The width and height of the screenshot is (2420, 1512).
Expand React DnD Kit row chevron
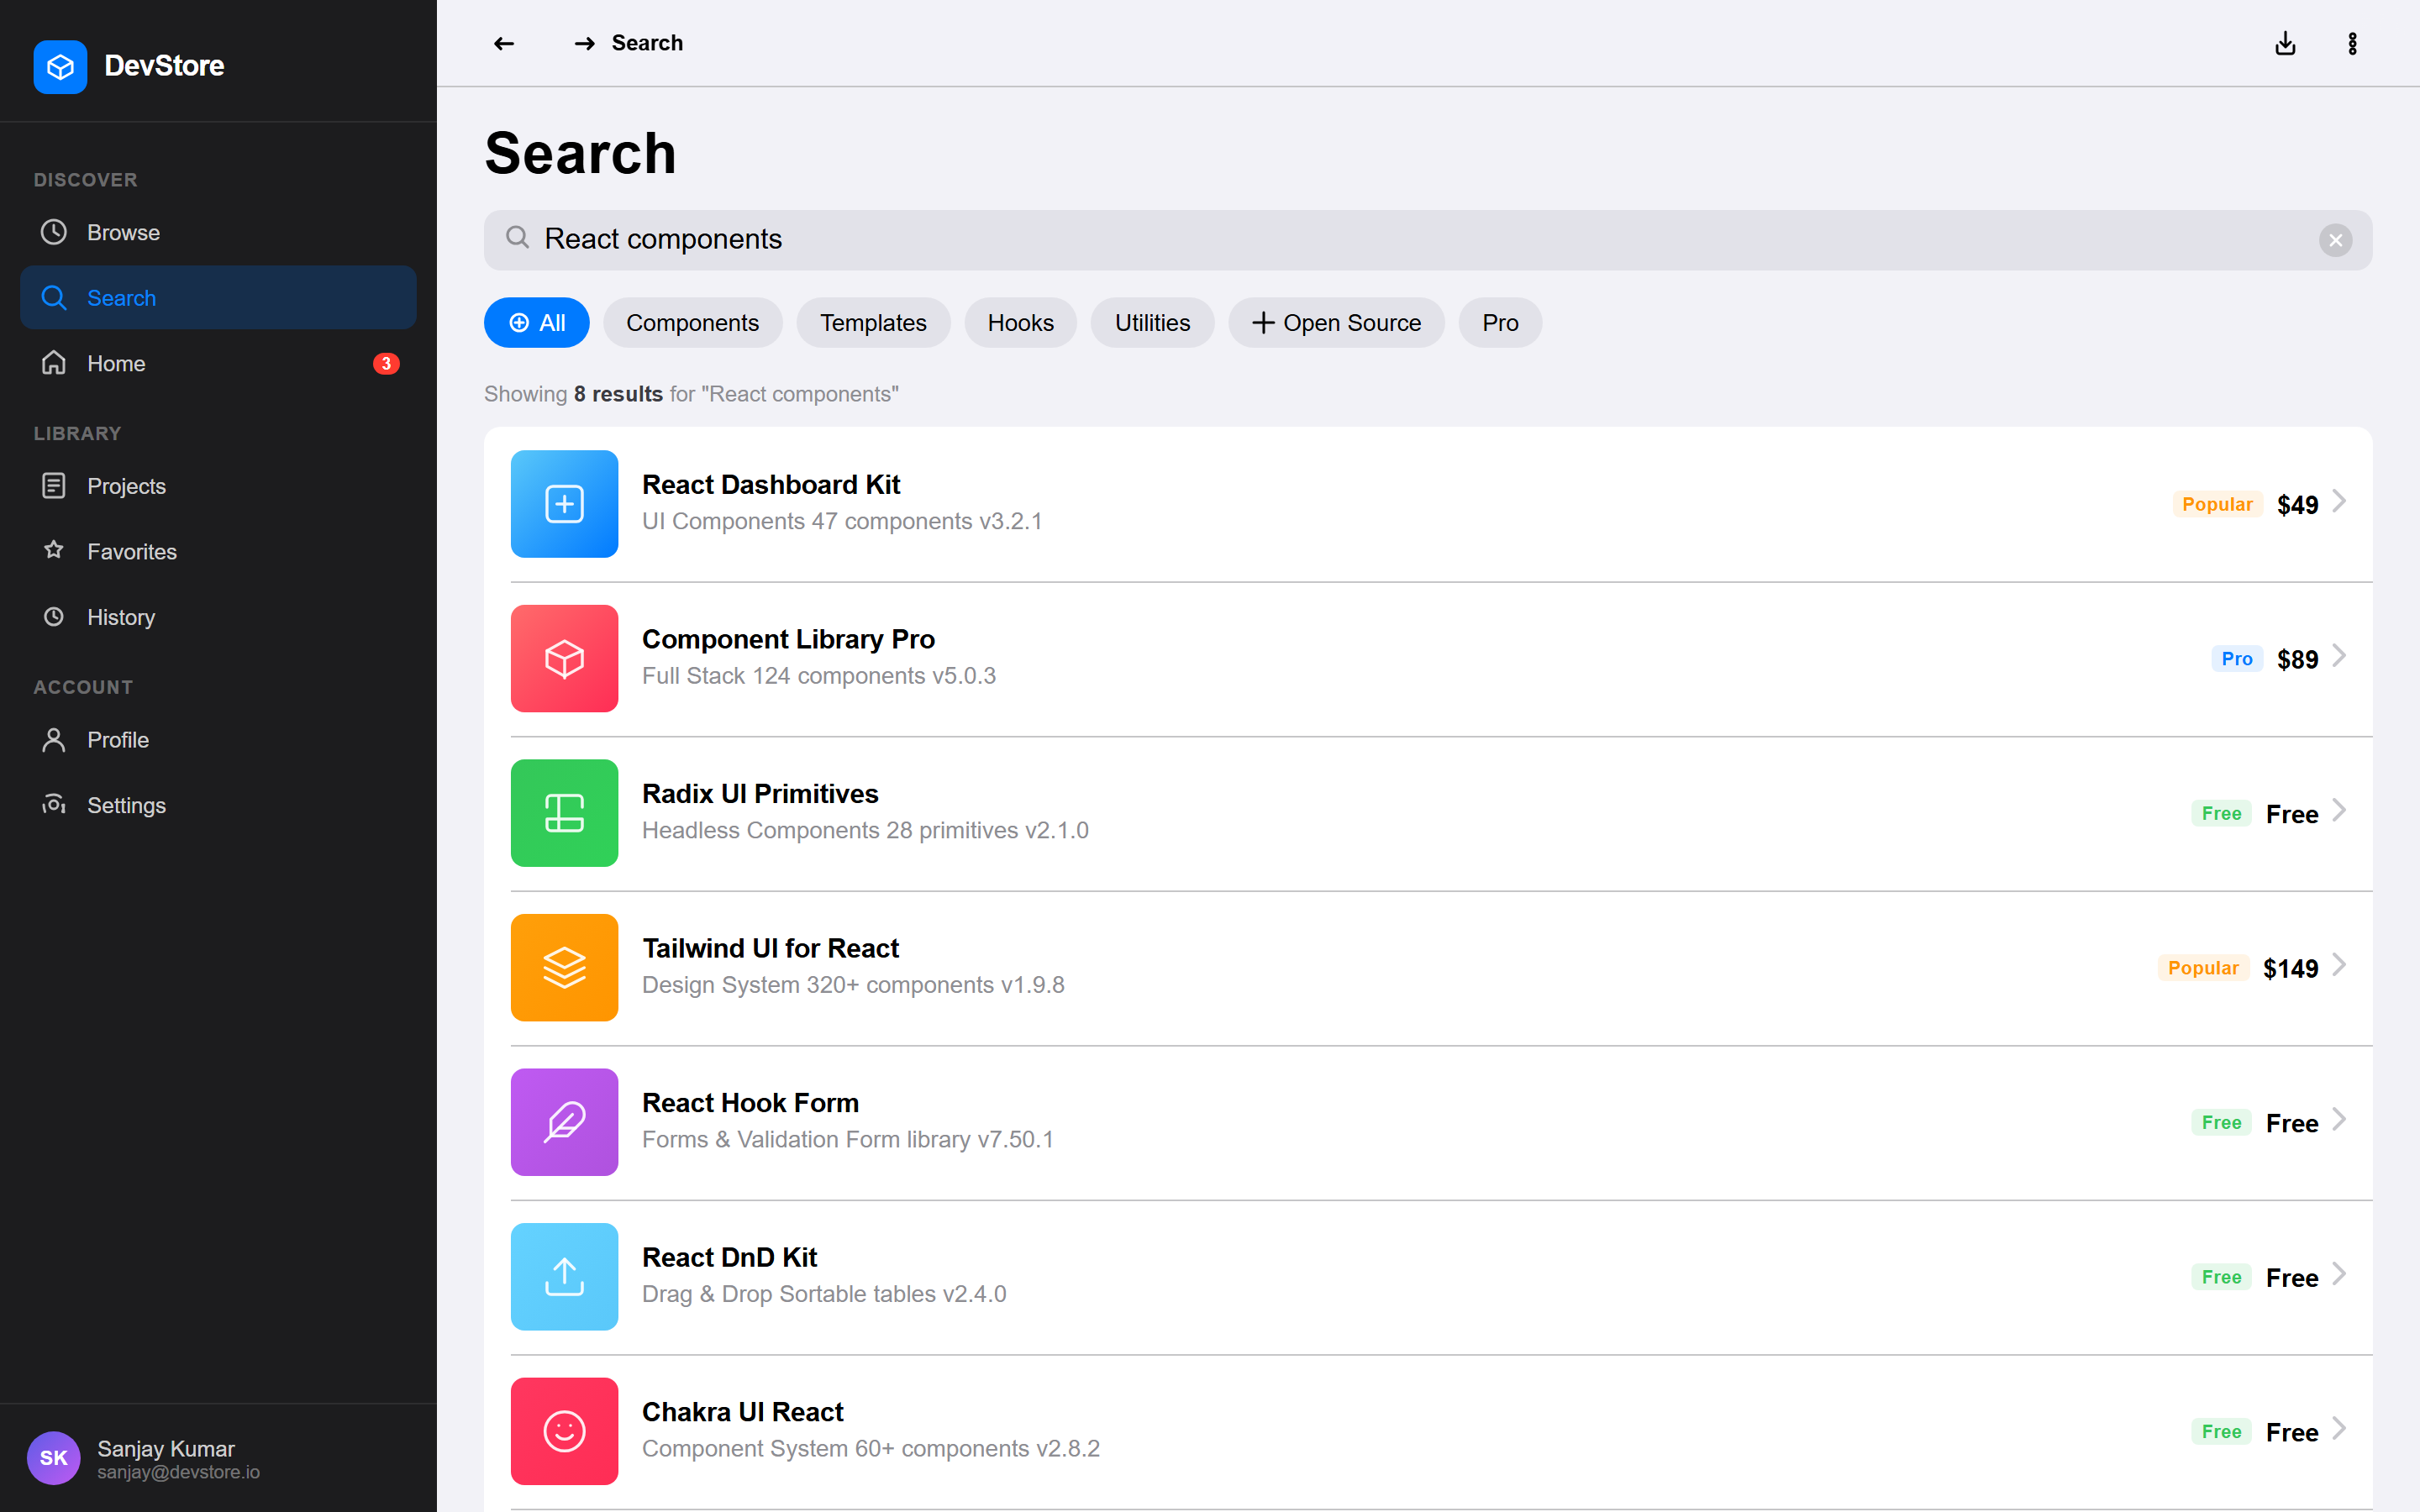click(x=2339, y=1274)
